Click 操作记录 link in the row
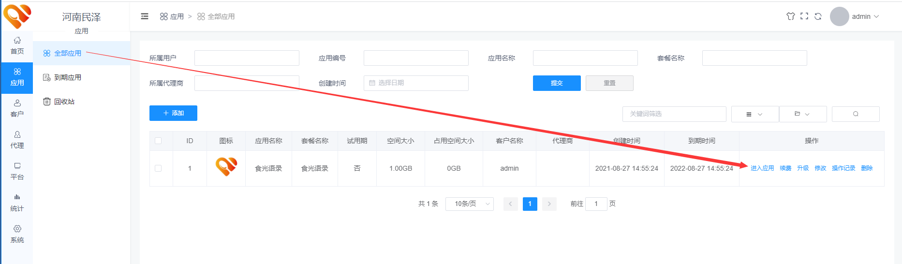Image resolution: width=902 pixels, height=264 pixels. tap(843, 168)
